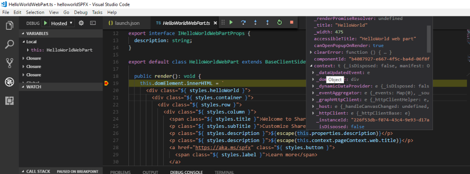Switch to the TERMINAL panel tab
Image resolution: width=470 pixels, height=174 pixels.
tap(224, 172)
